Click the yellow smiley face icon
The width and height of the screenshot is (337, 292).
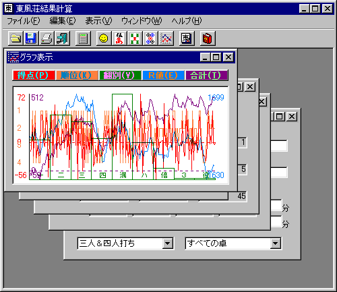[104, 38]
